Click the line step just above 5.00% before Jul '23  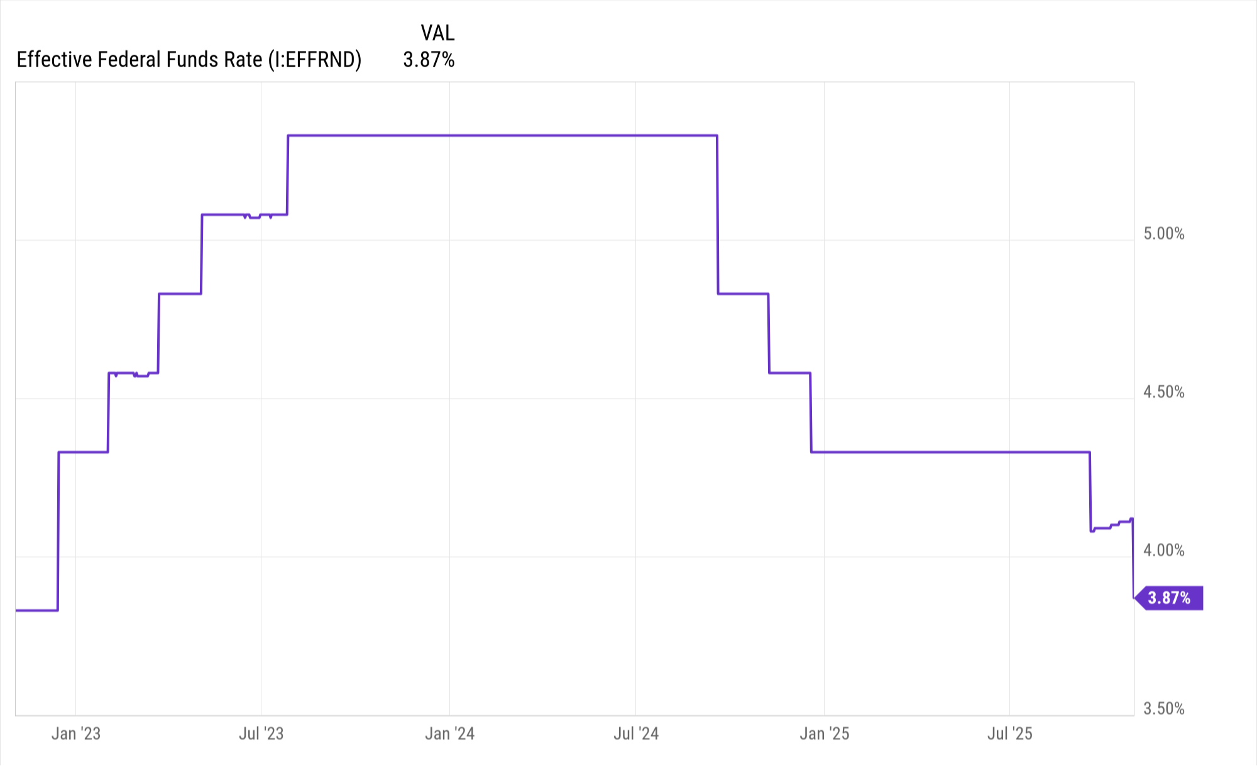coord(223,215)
